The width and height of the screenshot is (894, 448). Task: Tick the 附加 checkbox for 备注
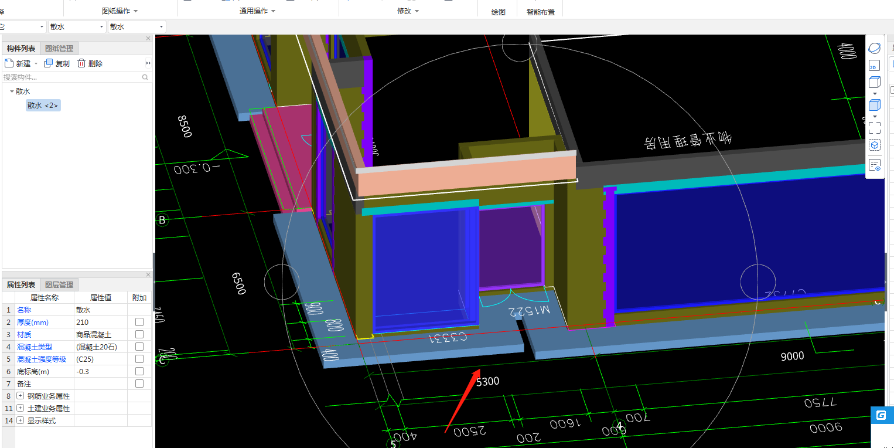139,383
